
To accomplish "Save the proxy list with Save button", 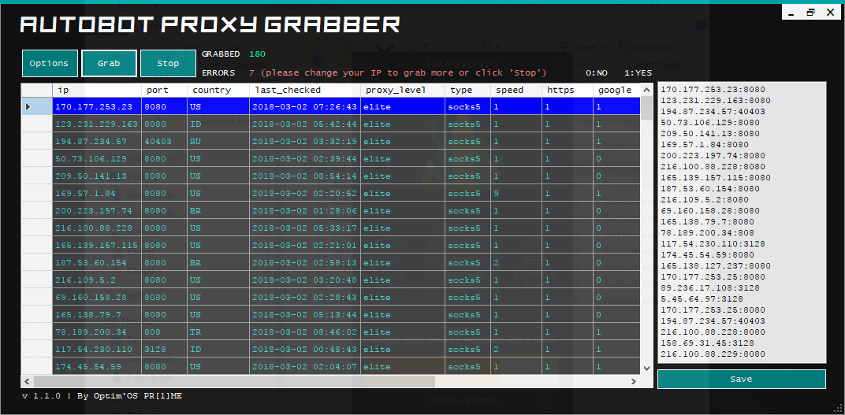I will click(741, 379).
